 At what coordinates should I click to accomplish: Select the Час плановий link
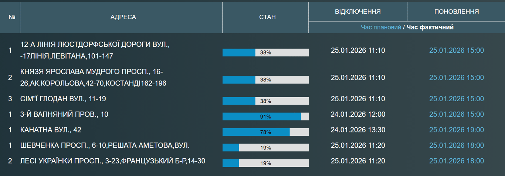(381, 27)
